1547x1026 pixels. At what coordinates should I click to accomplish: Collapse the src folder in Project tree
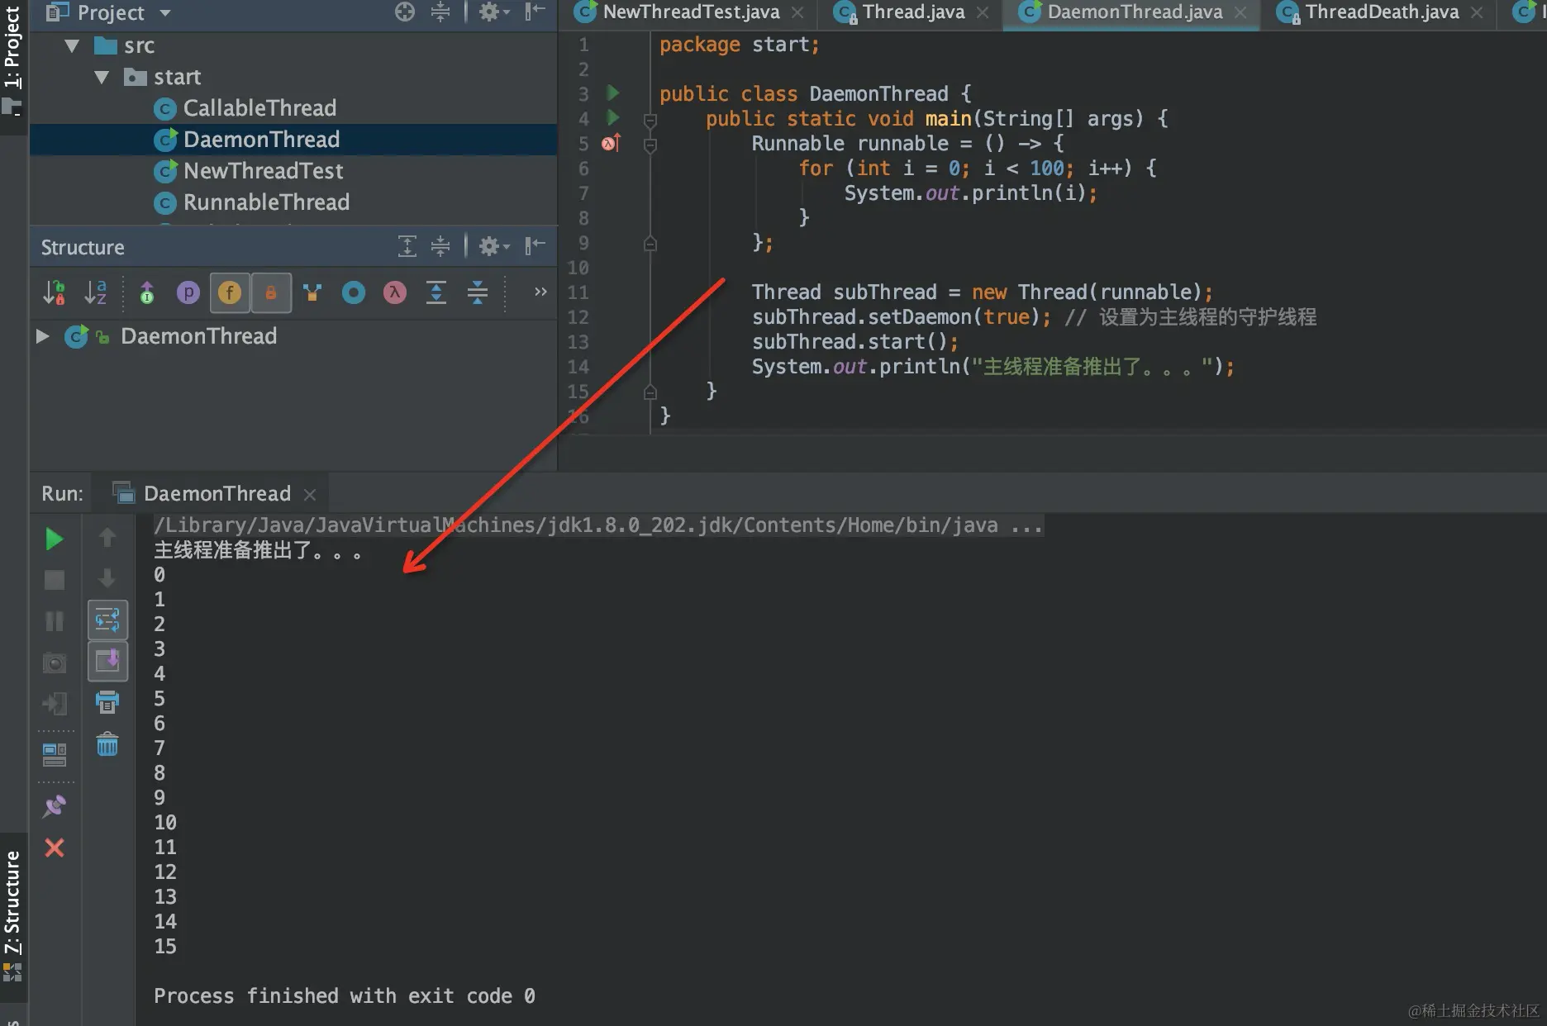73,45
